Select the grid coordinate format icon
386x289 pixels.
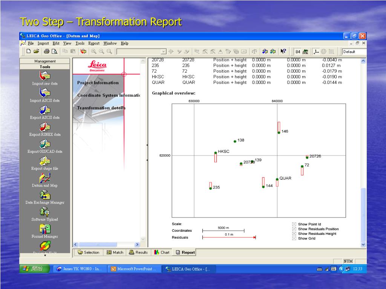pyautogui.click(x=332, y=52)
